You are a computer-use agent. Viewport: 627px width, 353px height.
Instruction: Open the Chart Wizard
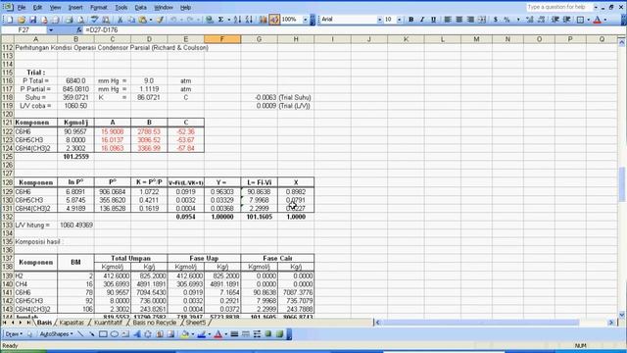[x=263, y=20]
